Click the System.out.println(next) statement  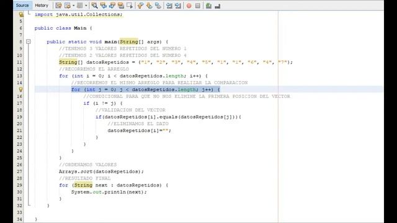click(109, 192)
